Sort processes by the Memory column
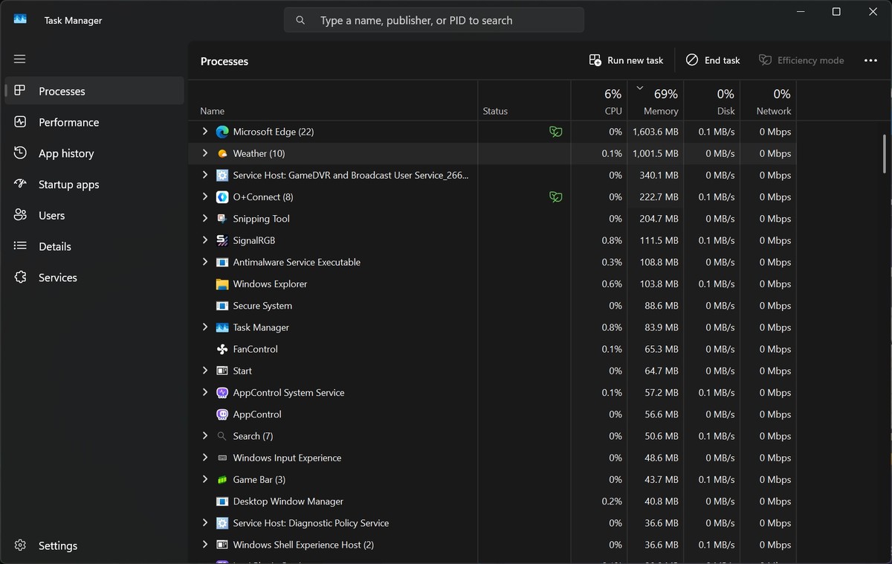This screenshot has height=564, width=892. point(656,100)
